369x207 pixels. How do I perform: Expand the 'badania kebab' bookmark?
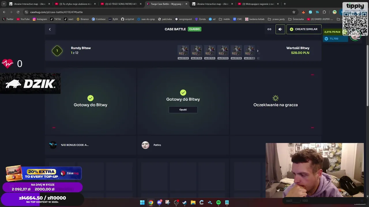pyautogui.click(x=255, y=19)
